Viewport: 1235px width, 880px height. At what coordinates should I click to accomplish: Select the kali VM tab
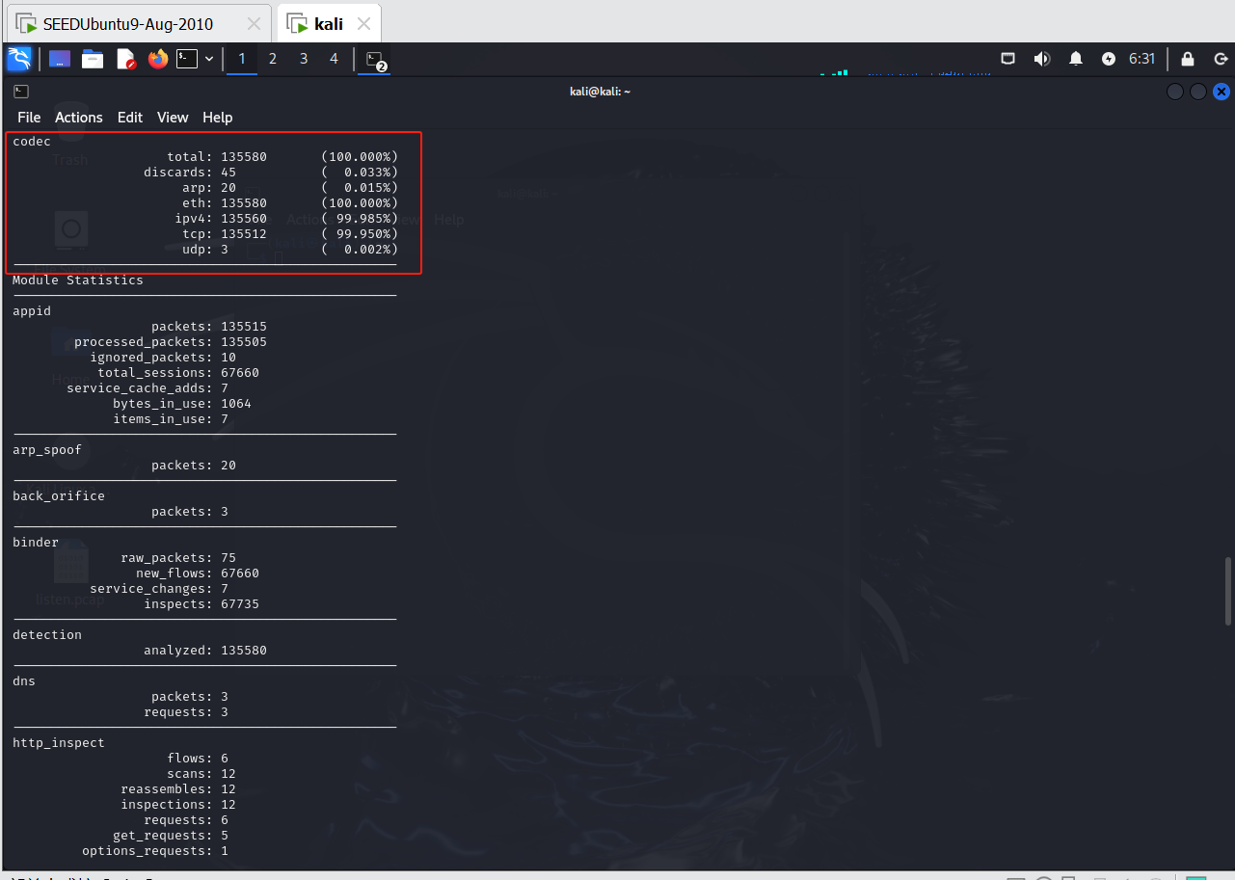click(329, 24)
